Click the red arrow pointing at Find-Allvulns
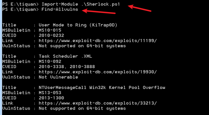Screen dimensions: 209x115 pyautogui.click(x=98, y=11)
